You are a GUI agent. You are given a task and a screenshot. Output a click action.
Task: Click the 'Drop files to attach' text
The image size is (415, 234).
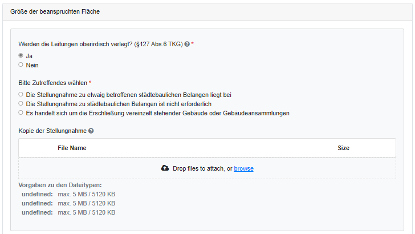[198, 168]
